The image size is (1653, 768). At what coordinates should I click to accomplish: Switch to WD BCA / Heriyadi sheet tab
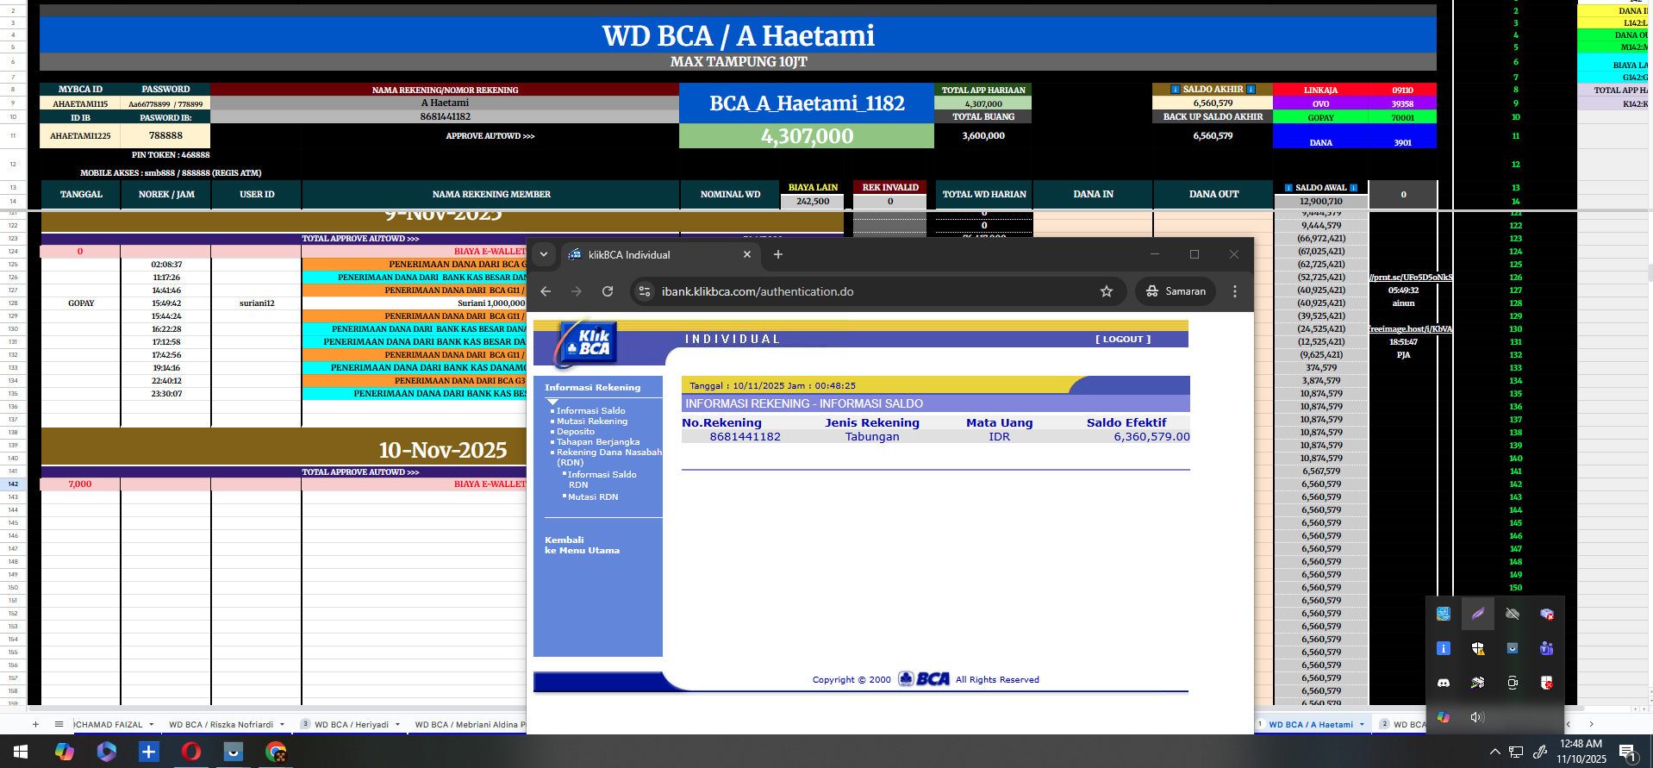pyautogui.click(x=352, y=725)
